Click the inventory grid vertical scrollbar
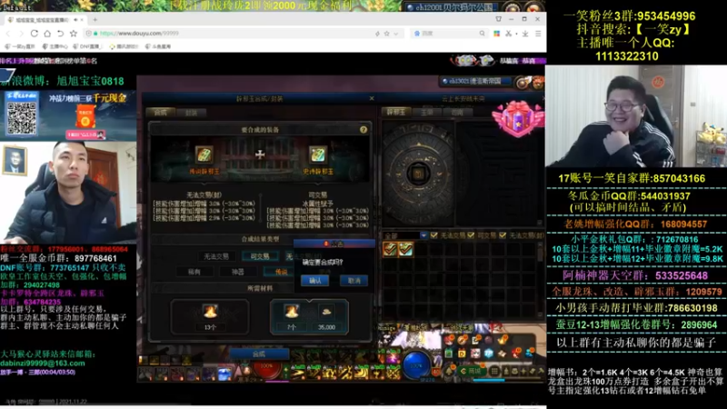The image size is (727, 409). coord(540,278)
